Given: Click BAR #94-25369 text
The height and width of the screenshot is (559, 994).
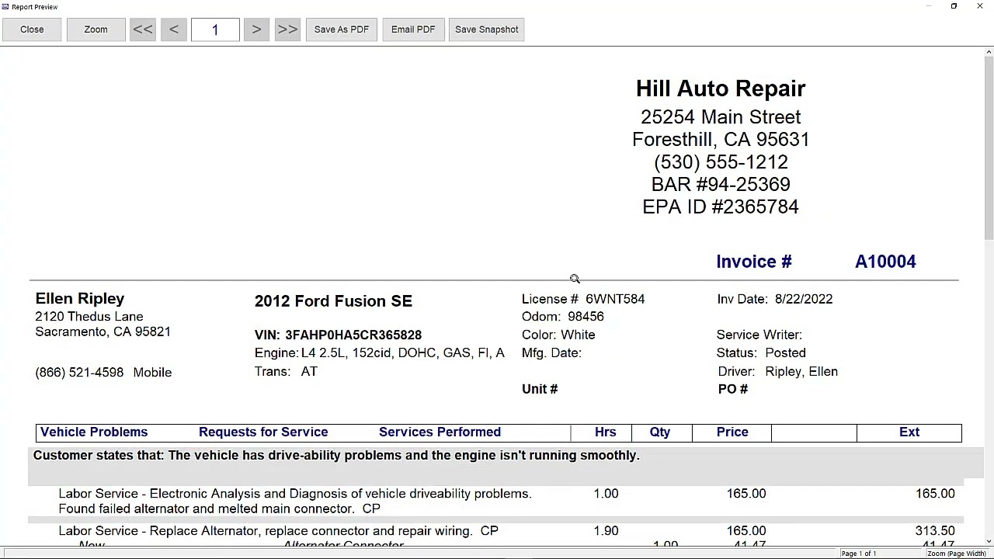Looking at the screenshot, I should (x=721, y=185).
